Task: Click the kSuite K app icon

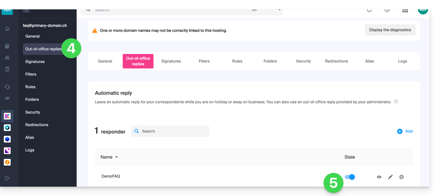Action: (7, 116)
